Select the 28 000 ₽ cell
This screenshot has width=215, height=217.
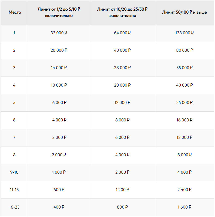tap(122, 68)
